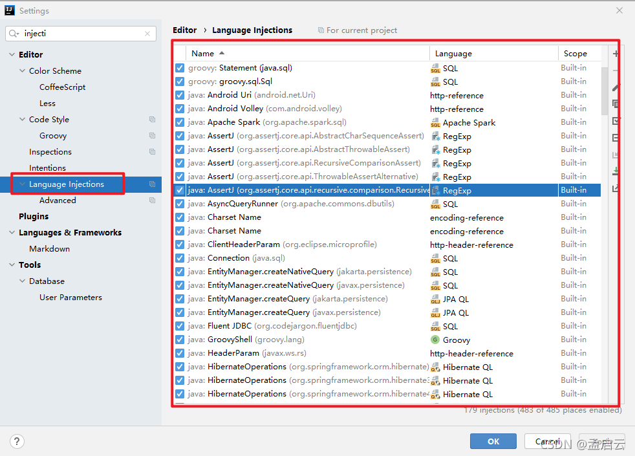Toggle ClientHeaderParam injection checkbox

click(x=180, y=244)
